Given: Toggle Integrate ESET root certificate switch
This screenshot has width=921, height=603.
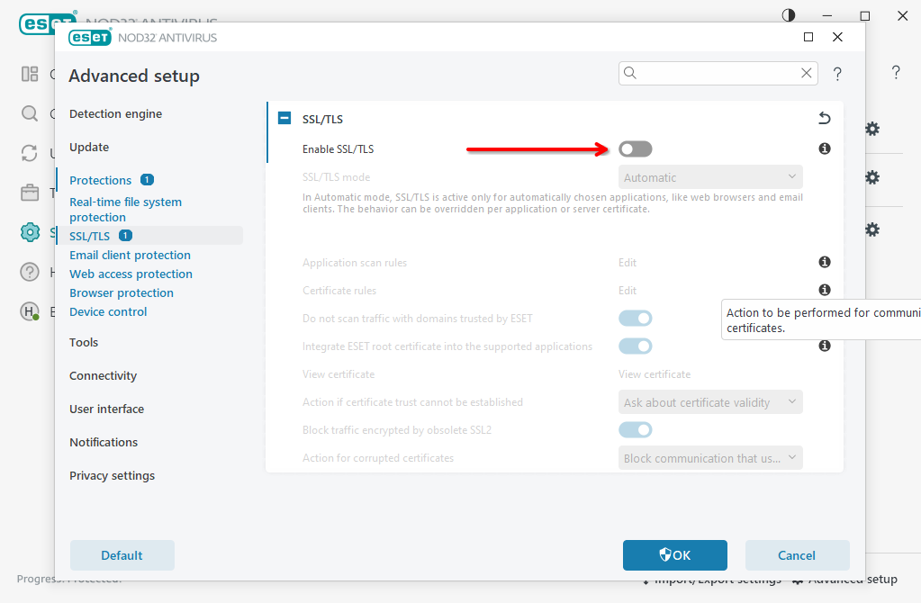Looking at the screenshot, I should tap(635, 346).
